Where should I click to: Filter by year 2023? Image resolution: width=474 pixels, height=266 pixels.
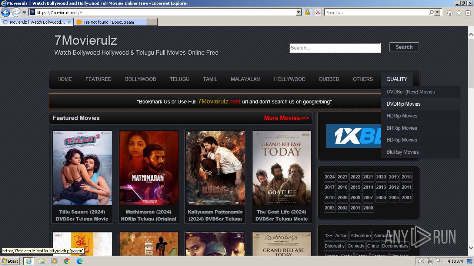(343, 177)
